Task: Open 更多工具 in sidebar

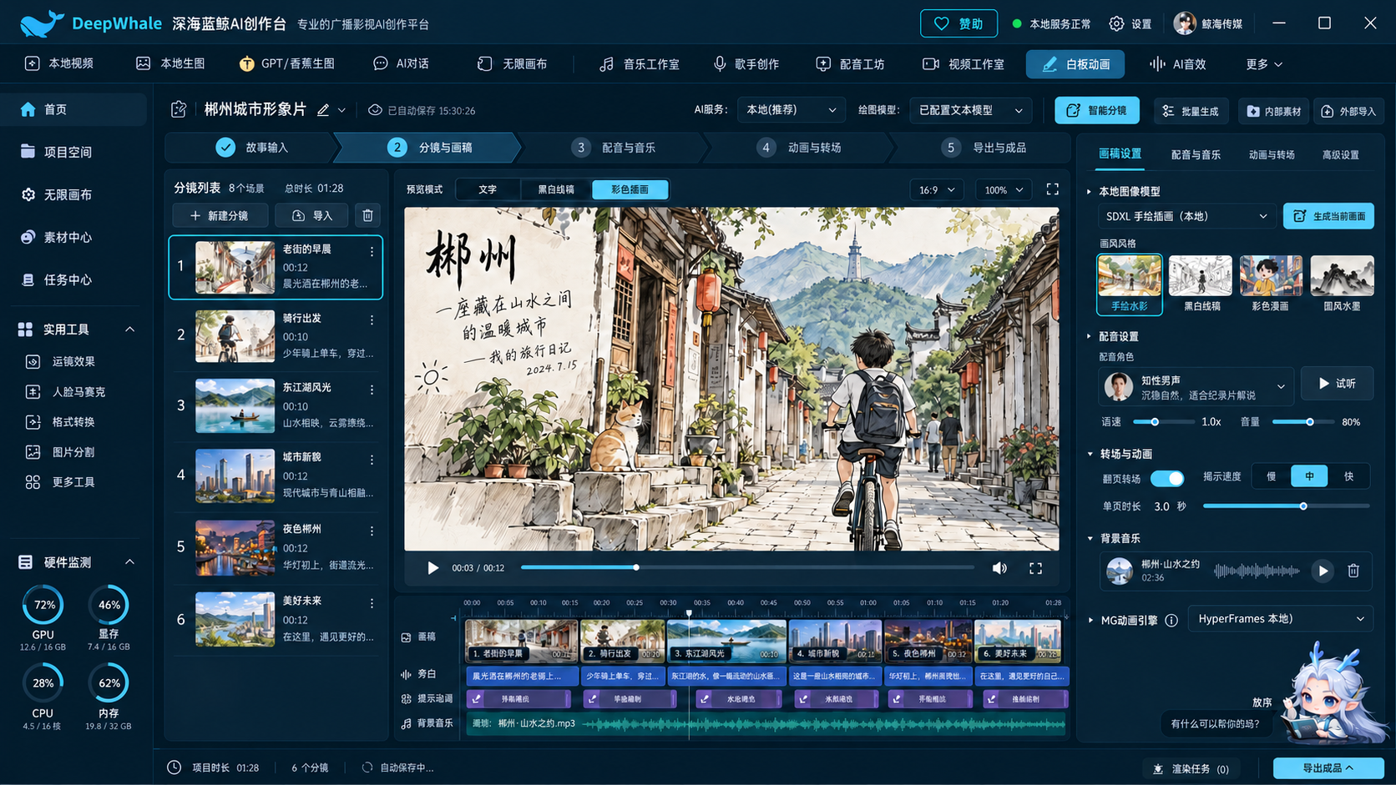Action: click(60, 481)
